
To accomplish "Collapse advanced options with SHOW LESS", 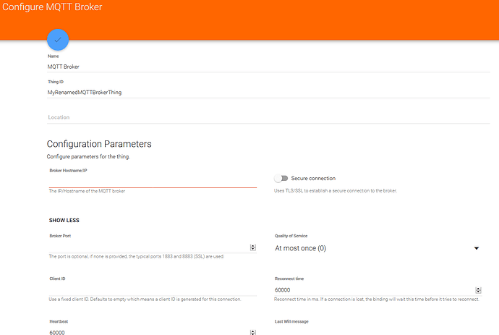I will tap(64, 221).
